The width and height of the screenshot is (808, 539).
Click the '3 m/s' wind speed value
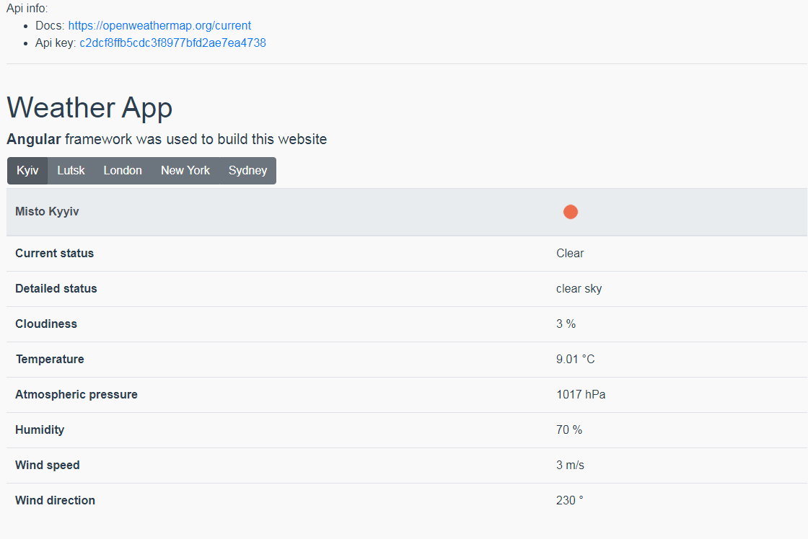point(570,465)
